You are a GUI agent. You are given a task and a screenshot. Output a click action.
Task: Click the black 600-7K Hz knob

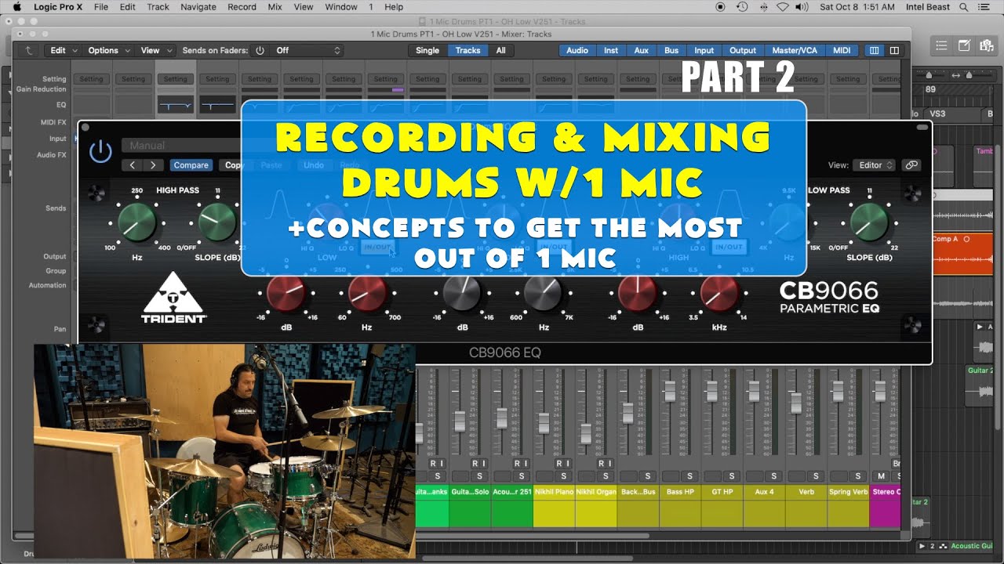click(x=543, y=294)
